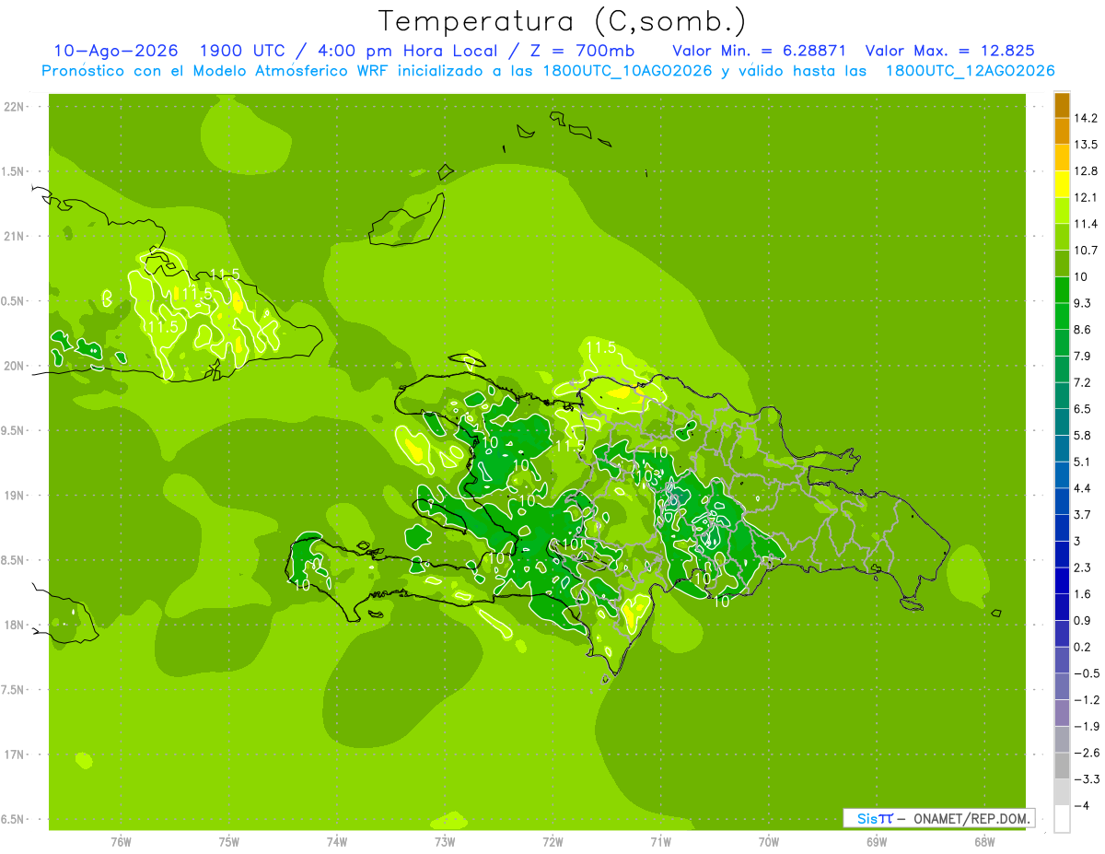
Task: Click the "3.7" colorbar label
Action: (x=1083, y=515)
